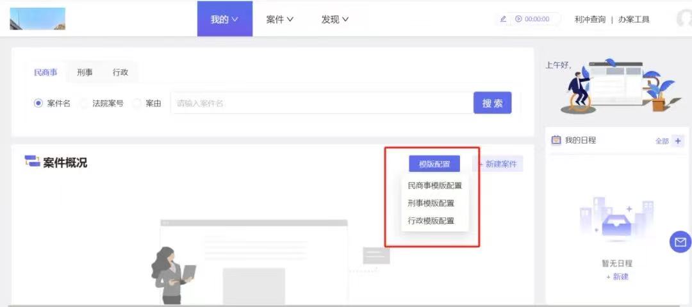Click the 搜索 button

click(x=492, y=103)
